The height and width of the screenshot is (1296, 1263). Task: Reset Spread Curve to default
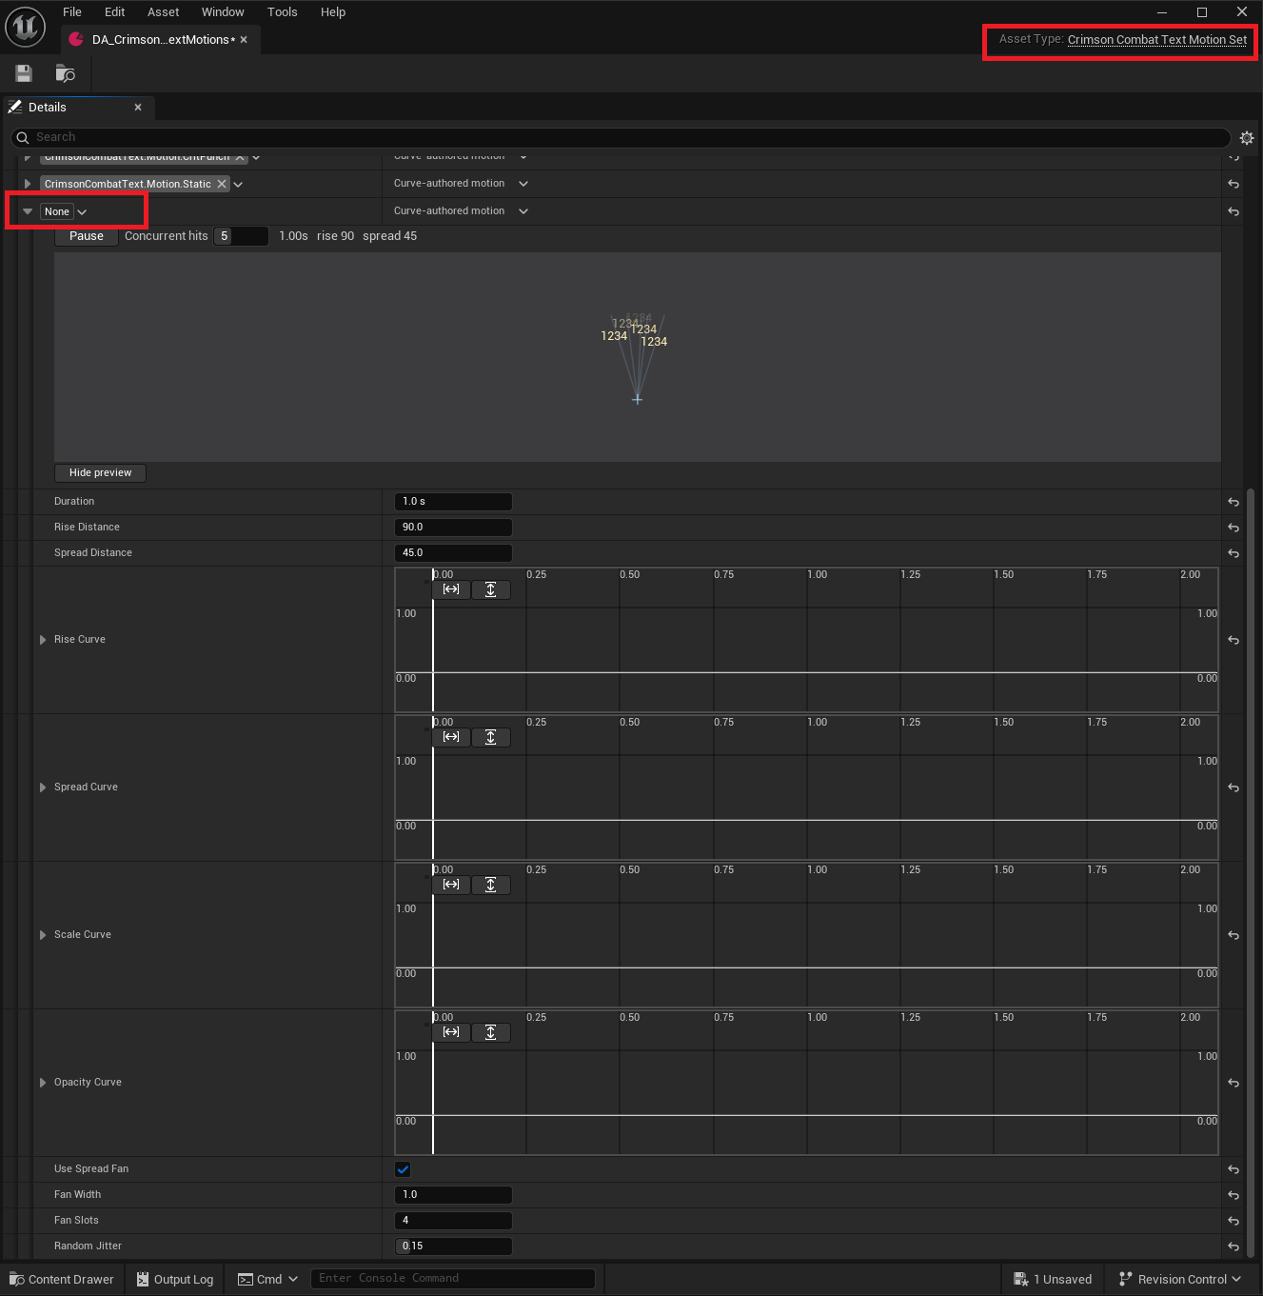pyautogui.click(x=1233, y=788)
